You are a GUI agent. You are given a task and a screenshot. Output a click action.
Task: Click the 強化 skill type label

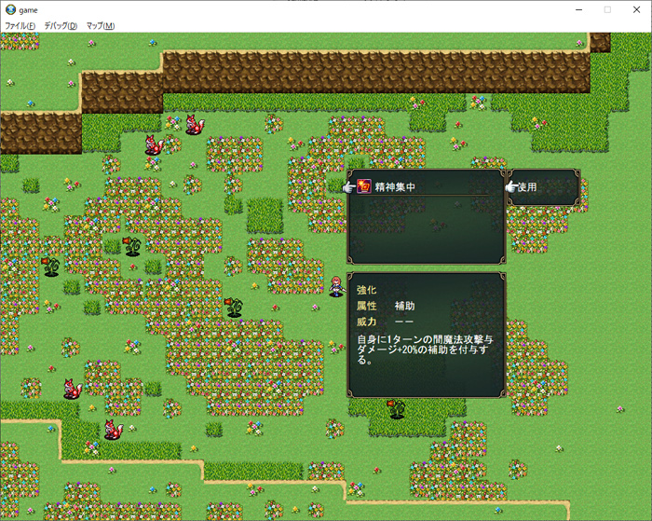366,290
